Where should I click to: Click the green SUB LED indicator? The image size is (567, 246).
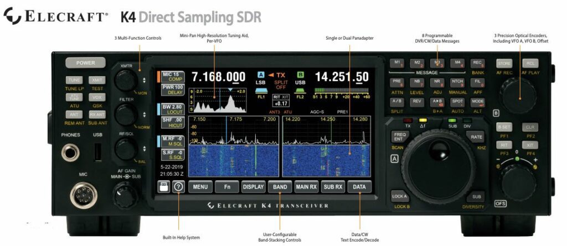click(x=452, y=121)
